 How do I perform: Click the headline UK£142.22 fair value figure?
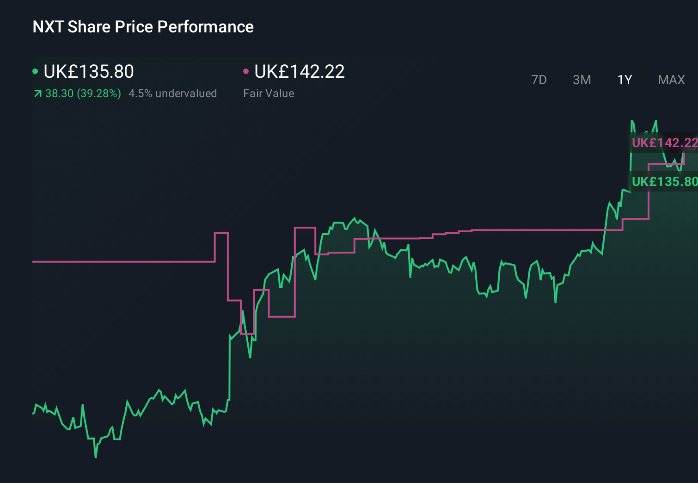click(x=299, y=72)
